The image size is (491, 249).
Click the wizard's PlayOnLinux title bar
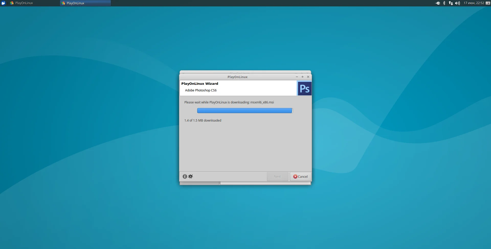238,77
